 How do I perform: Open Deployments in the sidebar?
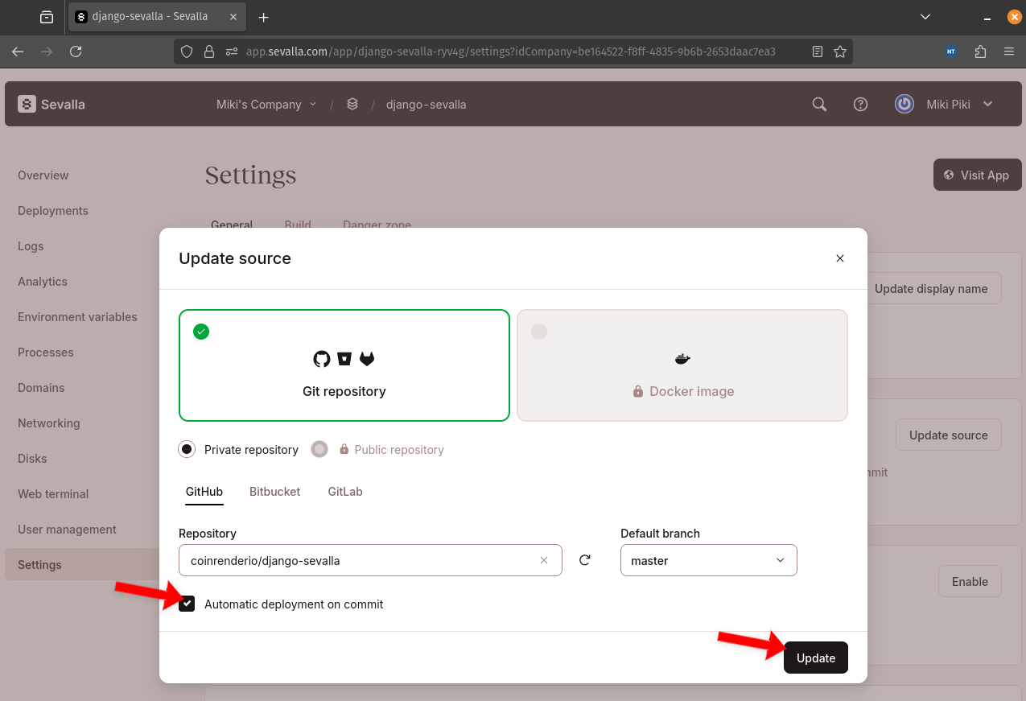tap(52, 210)
